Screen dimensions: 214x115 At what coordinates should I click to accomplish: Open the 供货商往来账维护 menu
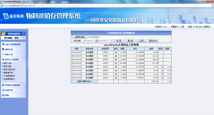13,85
